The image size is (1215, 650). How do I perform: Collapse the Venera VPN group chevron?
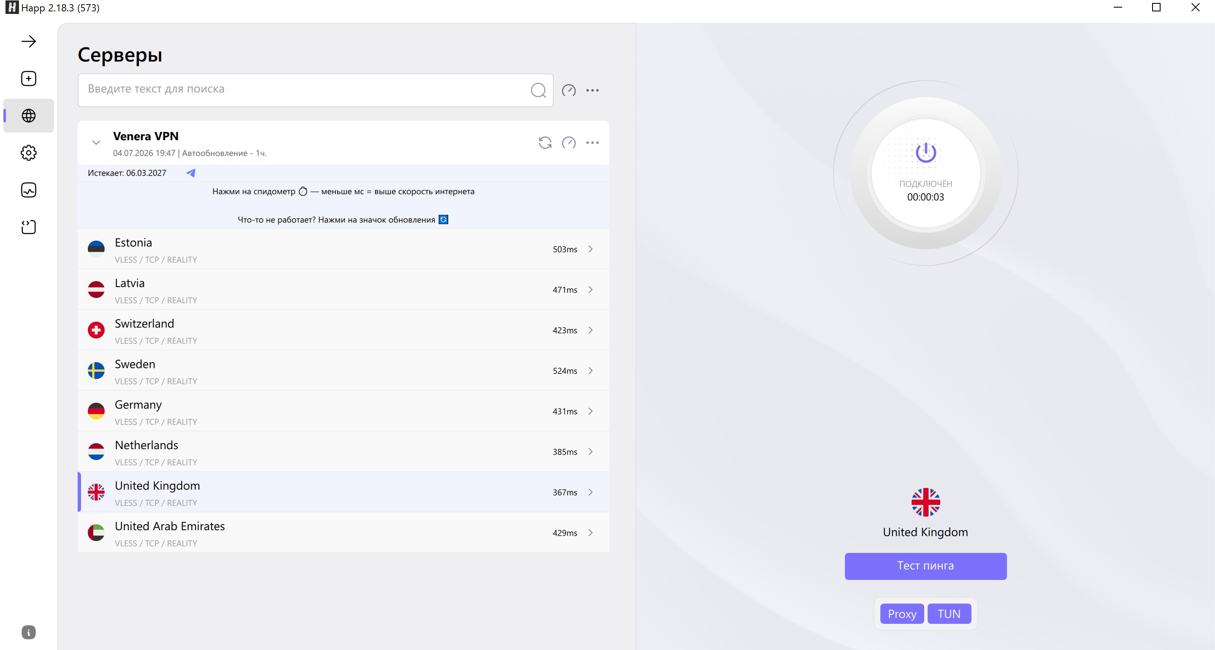coord(96,143)
